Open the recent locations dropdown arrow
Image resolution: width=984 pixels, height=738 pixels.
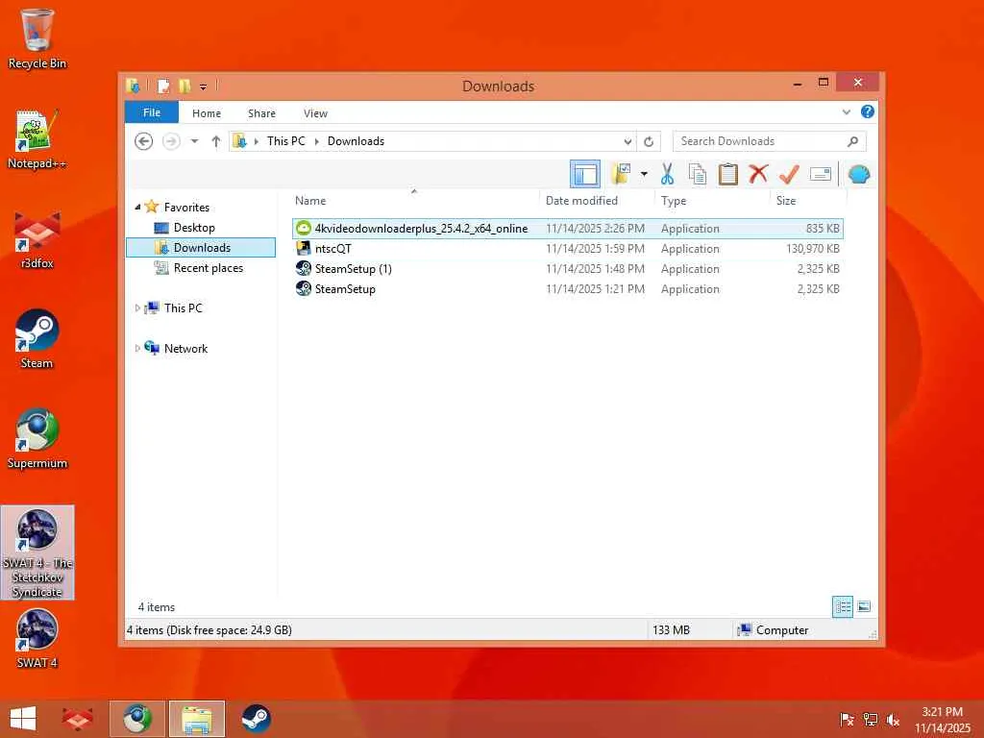pyautogui.click(x=194, y=141)
